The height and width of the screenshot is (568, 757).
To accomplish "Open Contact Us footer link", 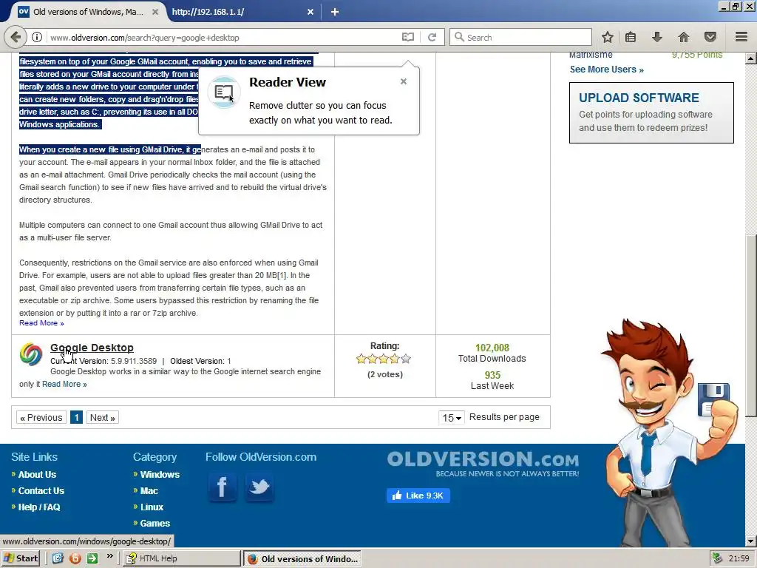I will tap(41, 491).
